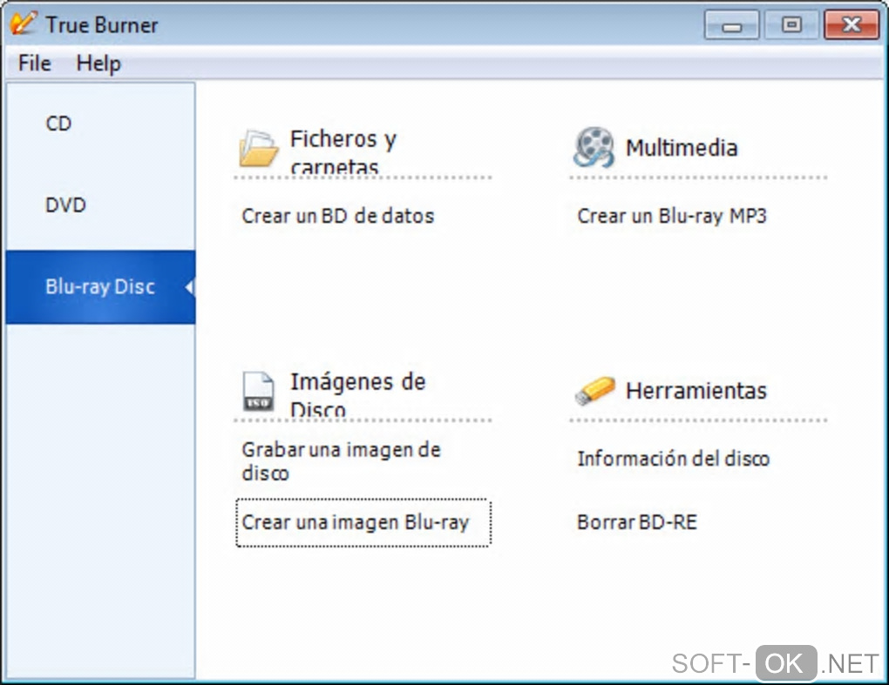Click the Imágenes de Disco heading
The image size is (889, 685).
click(x=357, y=394)
